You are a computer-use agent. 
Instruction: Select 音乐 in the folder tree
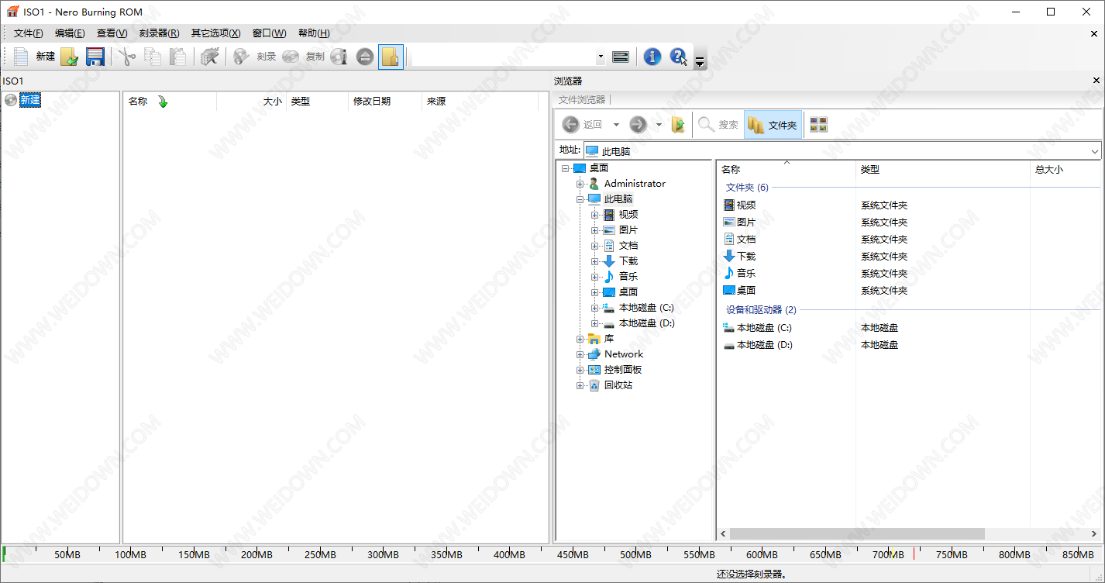click(628, 277)
